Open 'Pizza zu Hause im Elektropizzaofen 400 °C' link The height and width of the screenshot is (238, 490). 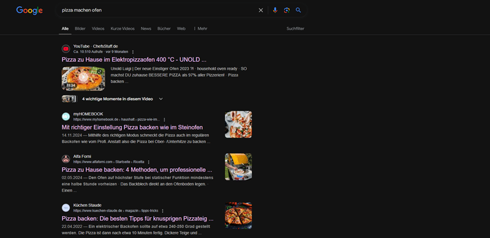(x=134, y=60)
